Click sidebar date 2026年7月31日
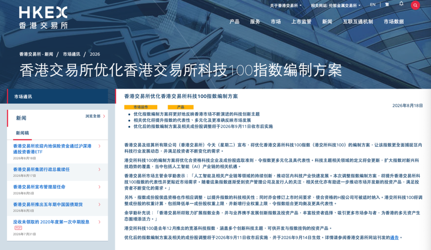 (24, 234)
